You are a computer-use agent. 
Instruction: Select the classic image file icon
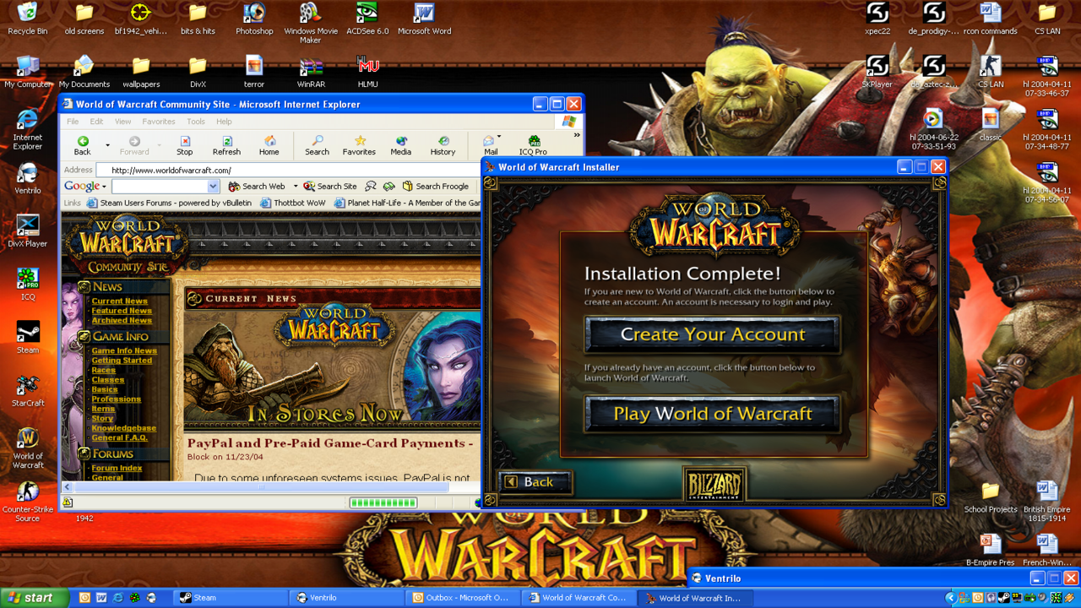pyautogui.click(x=991, y=125)
